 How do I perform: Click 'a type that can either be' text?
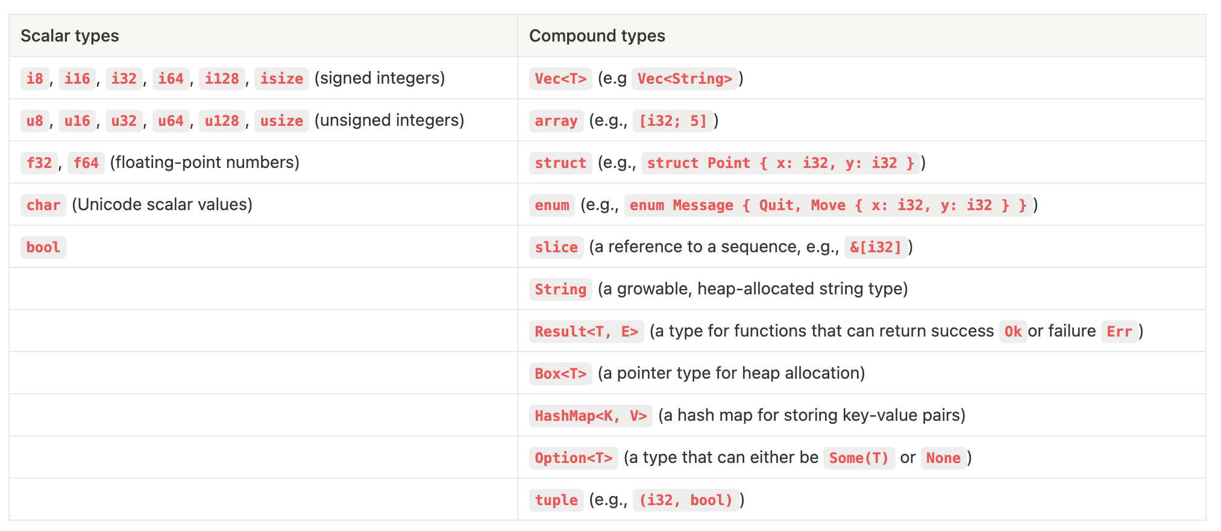pyautogui.click(x=724, y=458)
